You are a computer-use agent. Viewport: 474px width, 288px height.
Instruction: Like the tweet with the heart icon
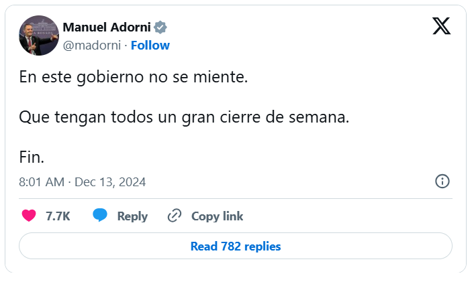tap(29, 216)
